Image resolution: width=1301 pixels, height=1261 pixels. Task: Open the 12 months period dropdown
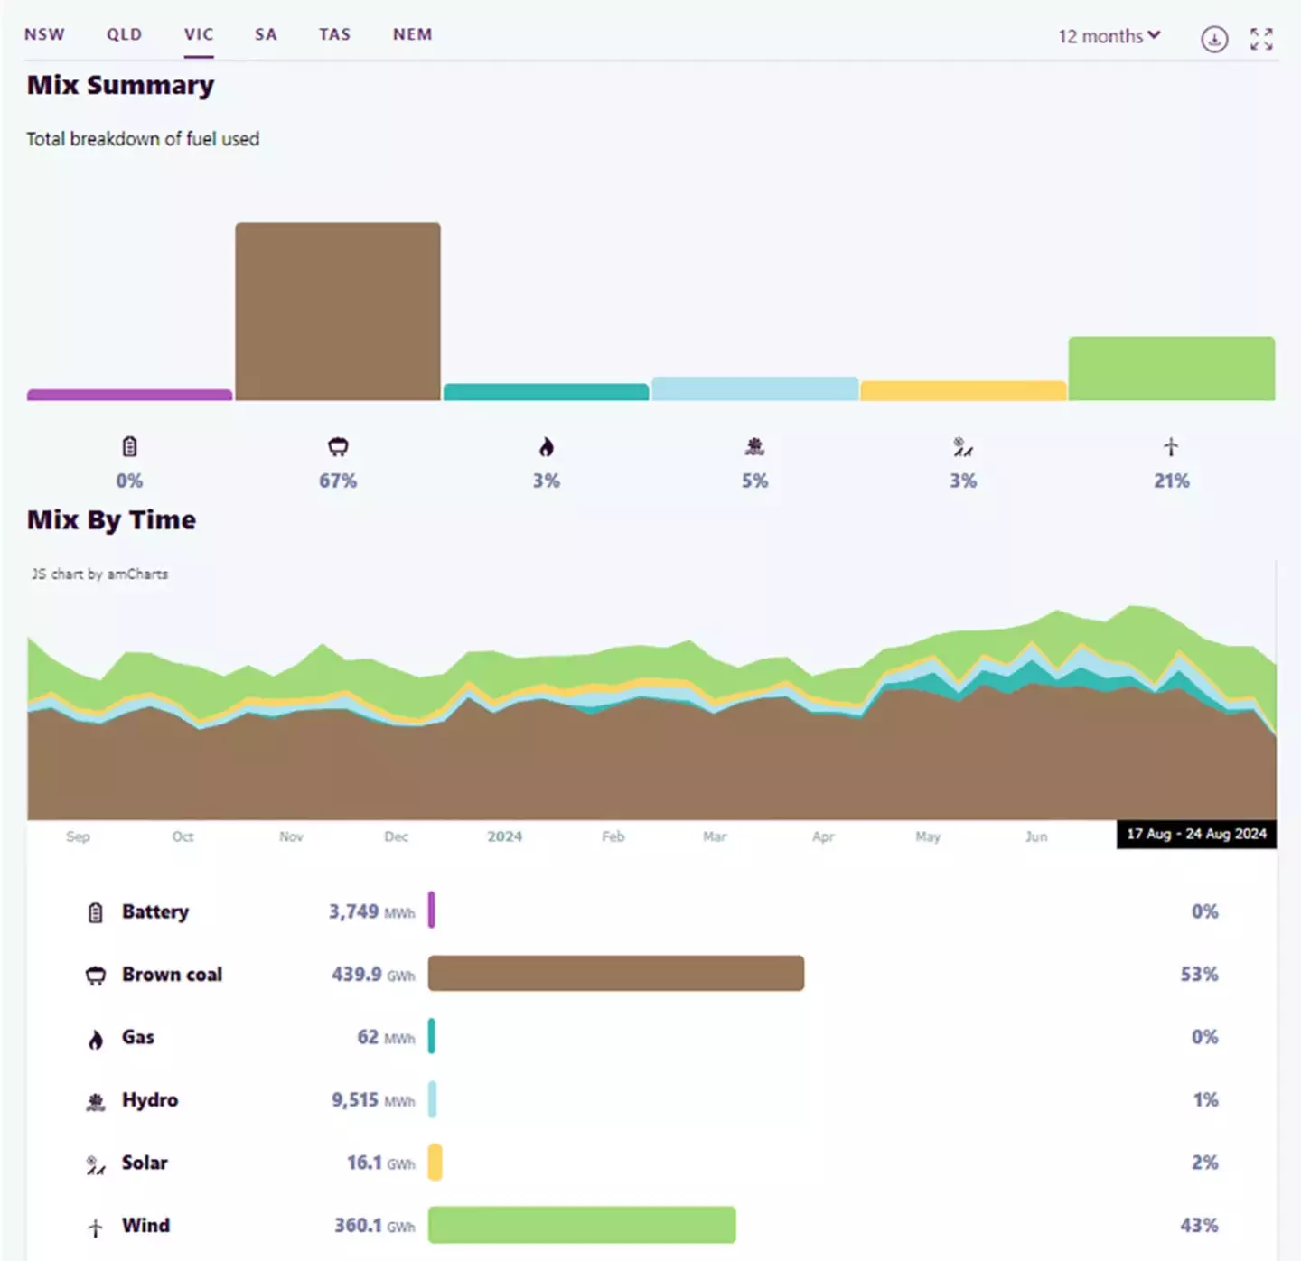1109,36
